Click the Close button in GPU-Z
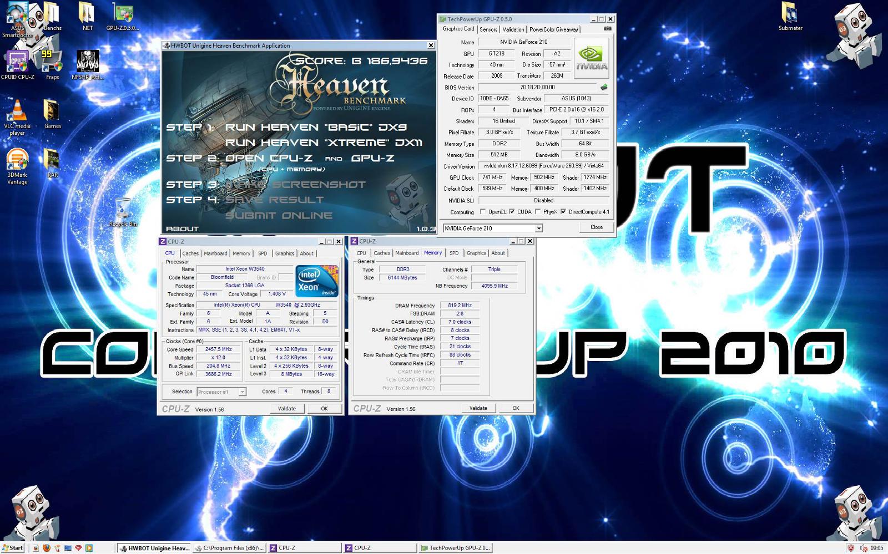 click(597, 227)
